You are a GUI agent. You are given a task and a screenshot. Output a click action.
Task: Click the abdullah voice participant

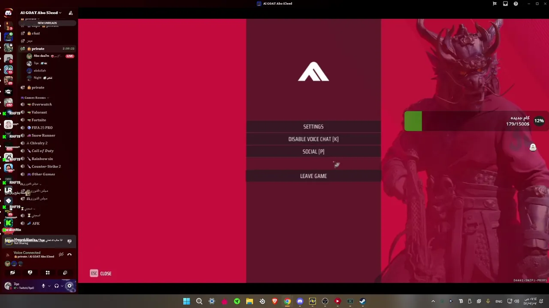tap(50, 71)
